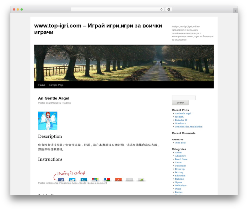This screenshot has width=248, height=210.
Task: Open the Casino category
Action: pyautogui.click(x=178, y=162)
